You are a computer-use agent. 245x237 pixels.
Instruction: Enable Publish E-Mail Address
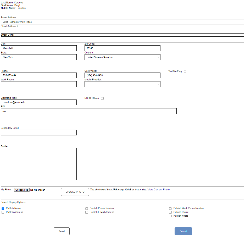coord(86,212)
